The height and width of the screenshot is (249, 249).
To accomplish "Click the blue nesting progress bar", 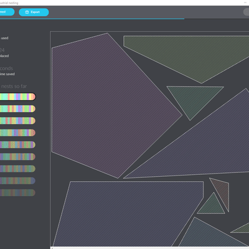I will [92, 19].
